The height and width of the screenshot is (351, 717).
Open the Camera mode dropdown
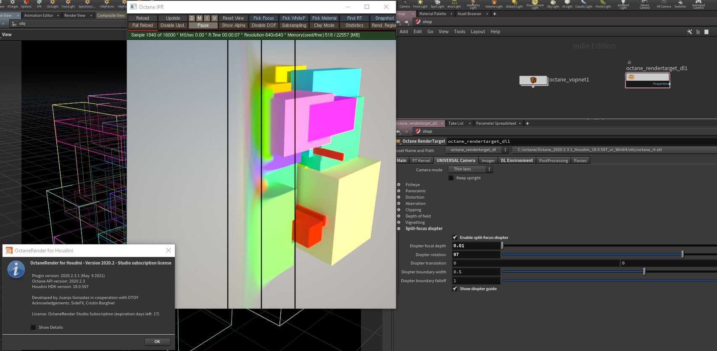(470, 169)
